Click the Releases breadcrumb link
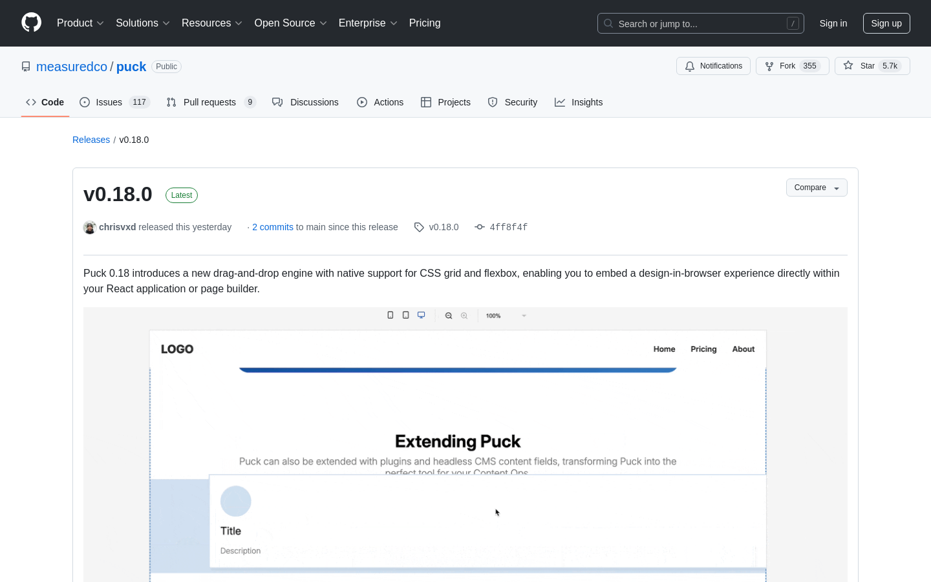 tap(91, 140)
